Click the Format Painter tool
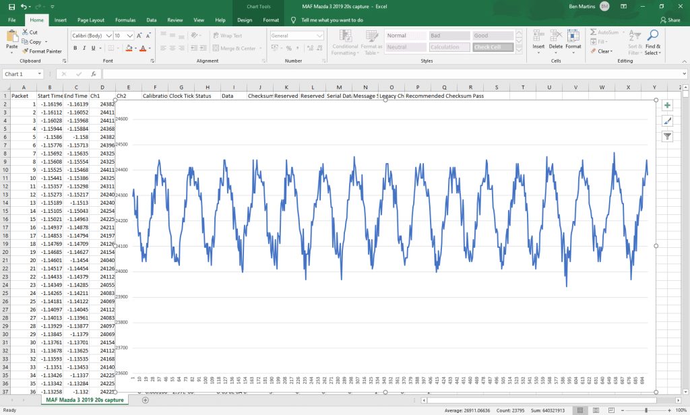This screenshot has height=415, width=690. pos(42,51)
